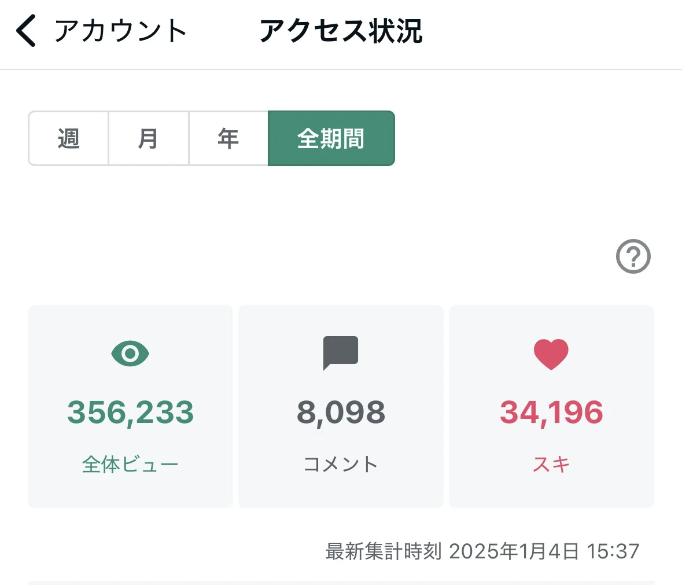Viewport: 682px width, 585px height.
Task: Go back to アカウント
Action: 120,31
